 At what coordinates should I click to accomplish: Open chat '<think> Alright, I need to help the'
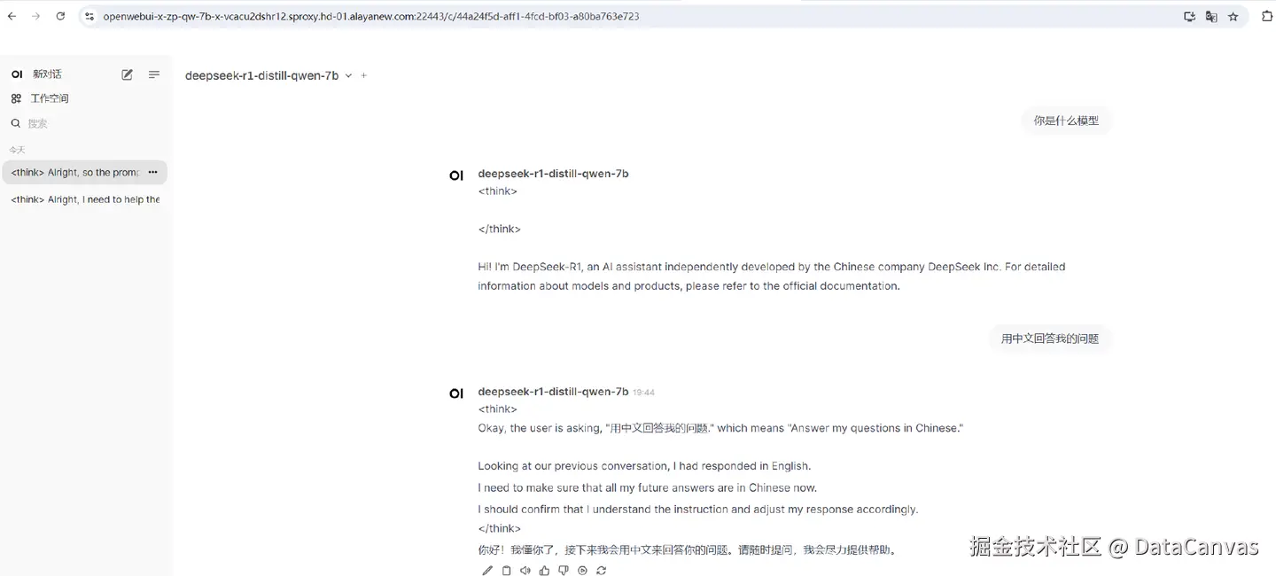[x=84, y=199]
